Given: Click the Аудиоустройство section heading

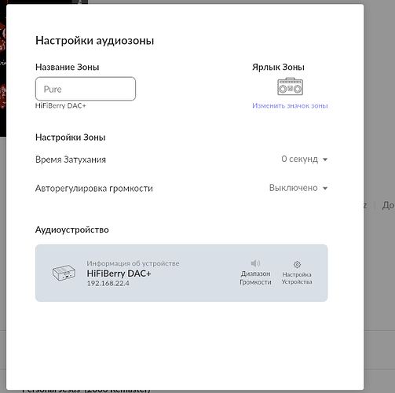Looking at the screenshot, I should coord(72,230).
